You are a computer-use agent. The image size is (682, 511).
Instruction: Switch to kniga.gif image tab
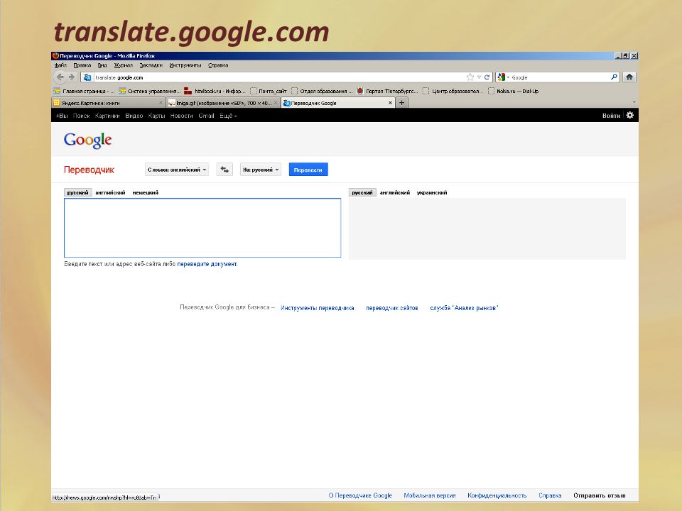coord(223,103)
